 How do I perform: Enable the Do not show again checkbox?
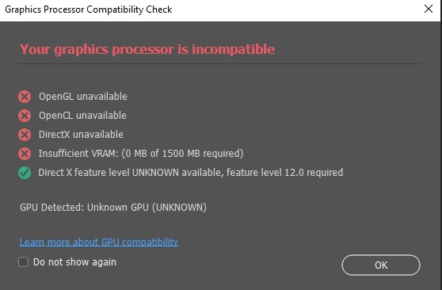(23, 261)
